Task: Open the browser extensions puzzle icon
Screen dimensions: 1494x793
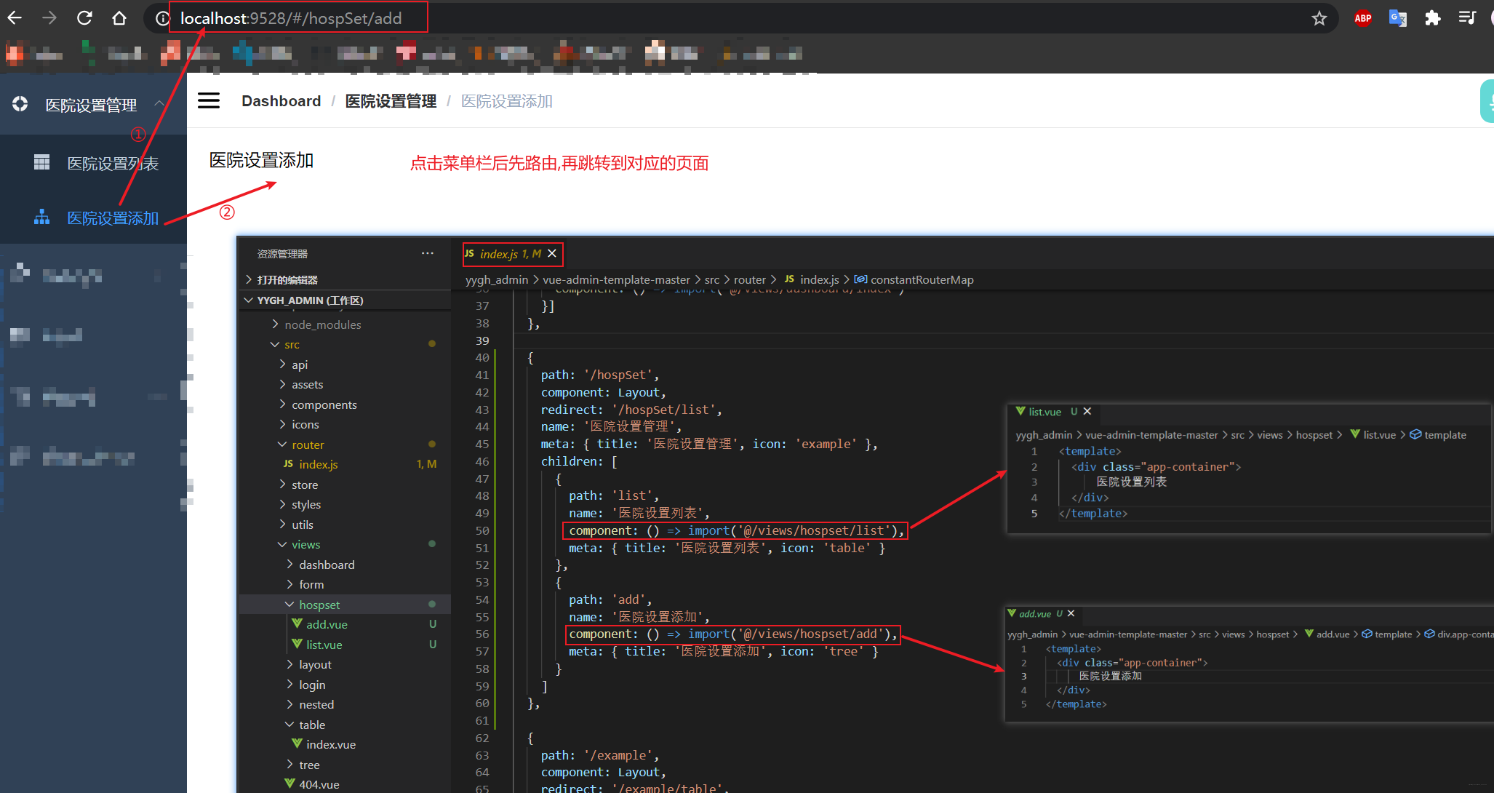Action: point(1432,18)
